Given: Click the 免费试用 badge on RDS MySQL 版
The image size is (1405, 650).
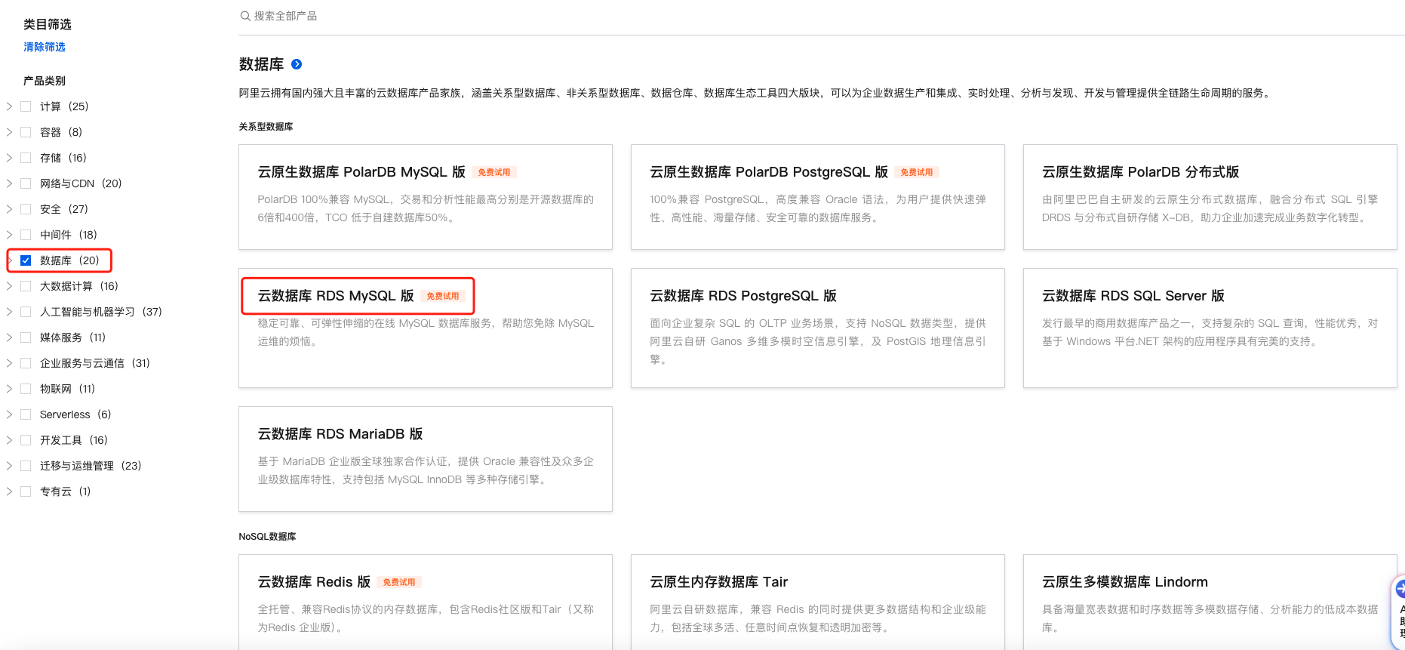Looking at the screenshot, I should [443, 296].
